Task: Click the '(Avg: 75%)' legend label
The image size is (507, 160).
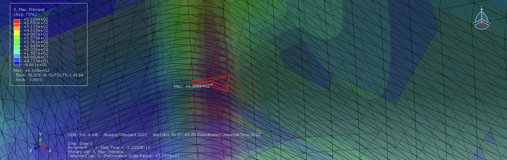Action: (x=25, y=14)
